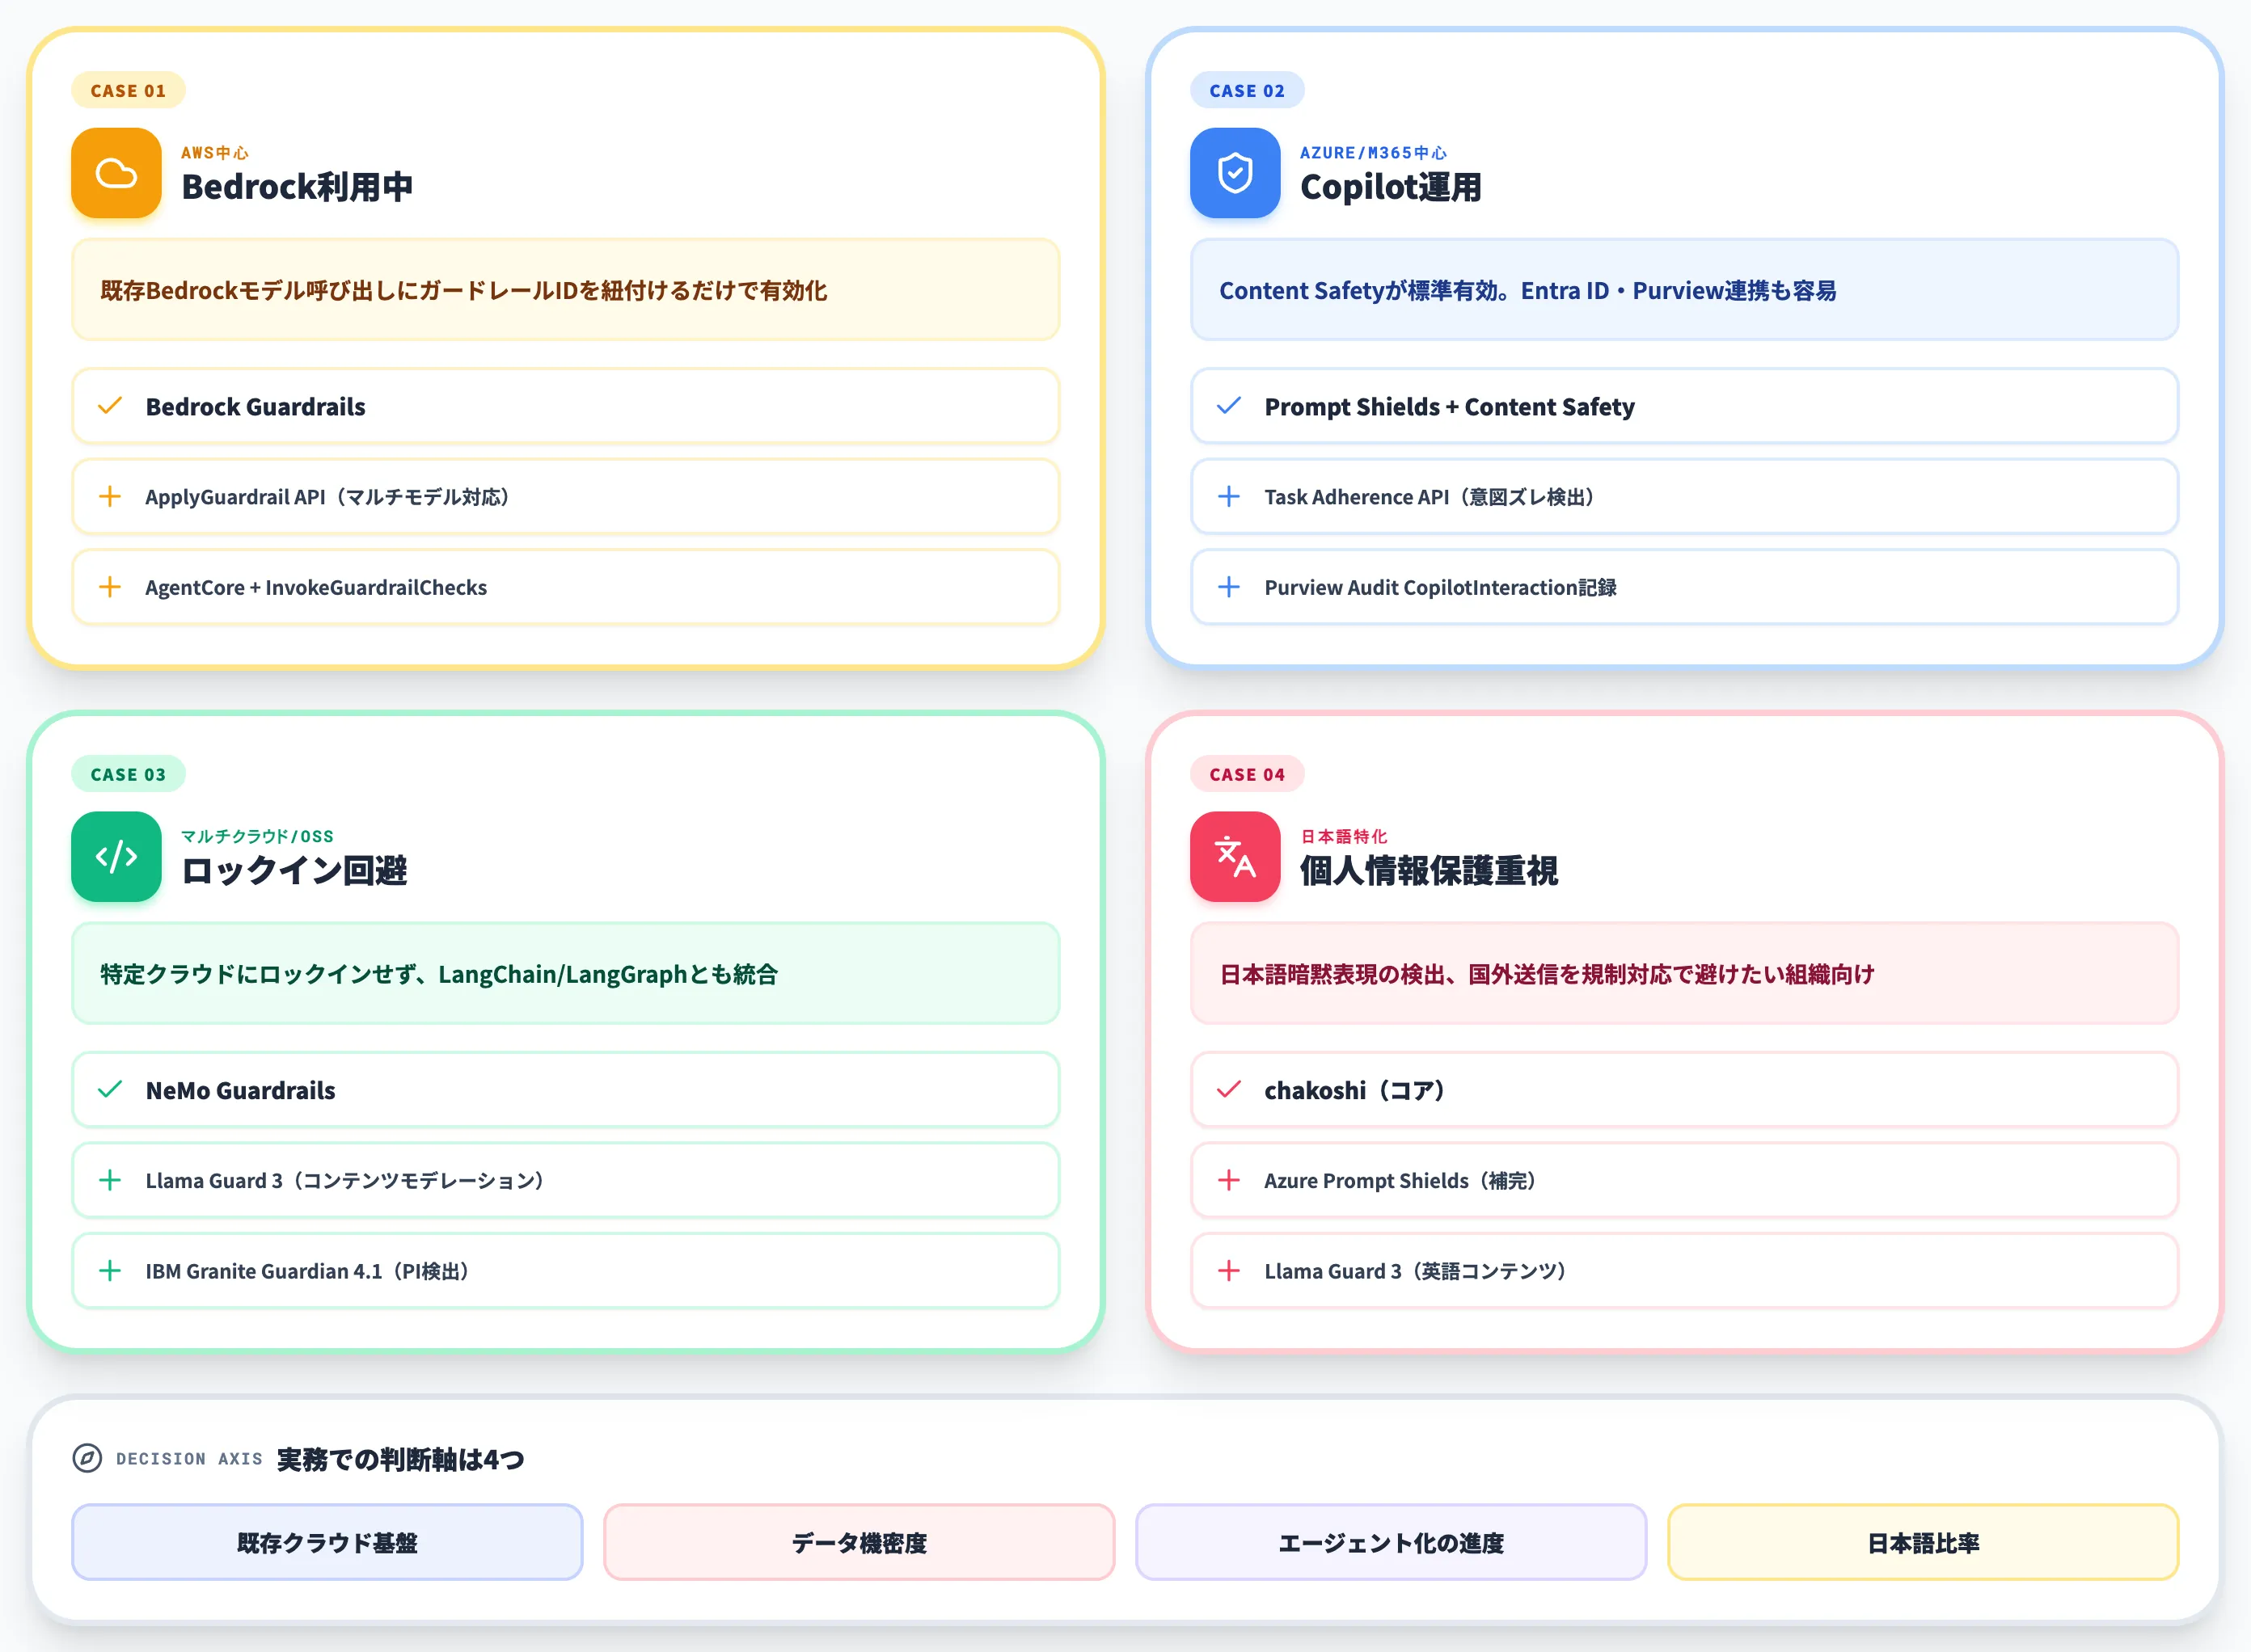Screen dimensions: 2251x1652
Task: Click the plus icon beside Azure Prompt Shields
Action: 1228,1180
